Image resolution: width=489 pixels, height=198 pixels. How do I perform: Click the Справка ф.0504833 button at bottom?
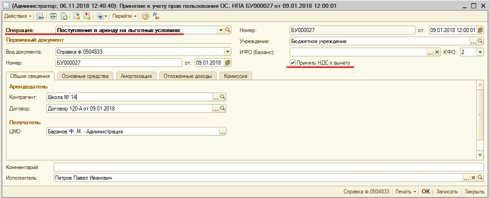[x=366, y=192]
